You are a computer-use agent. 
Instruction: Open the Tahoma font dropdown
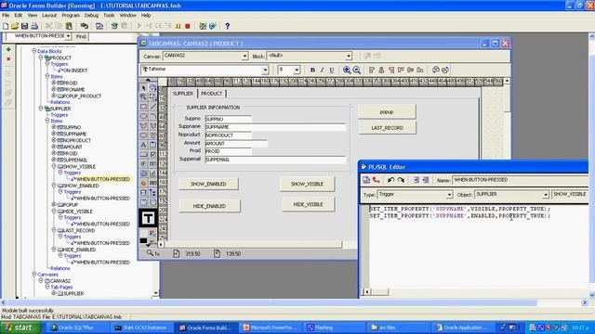(265, 70)
